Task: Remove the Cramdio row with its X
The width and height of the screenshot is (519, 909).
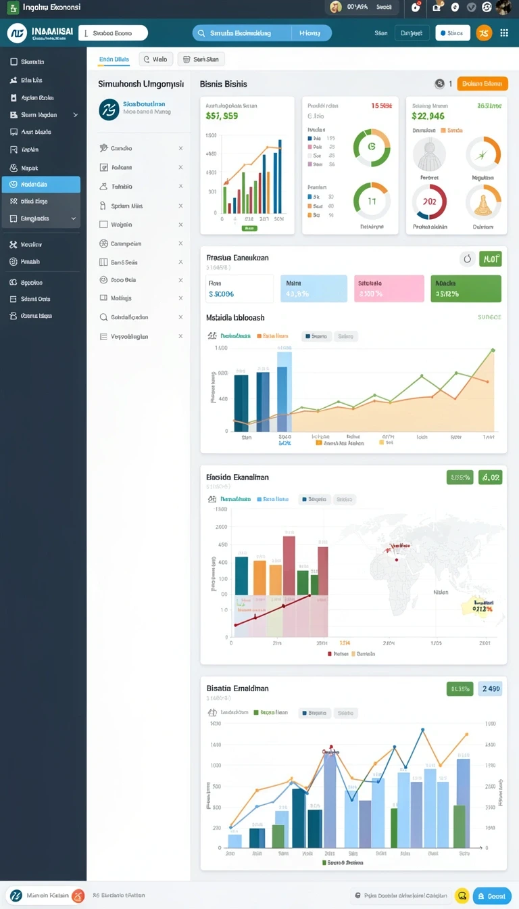Action: [180, 148]
